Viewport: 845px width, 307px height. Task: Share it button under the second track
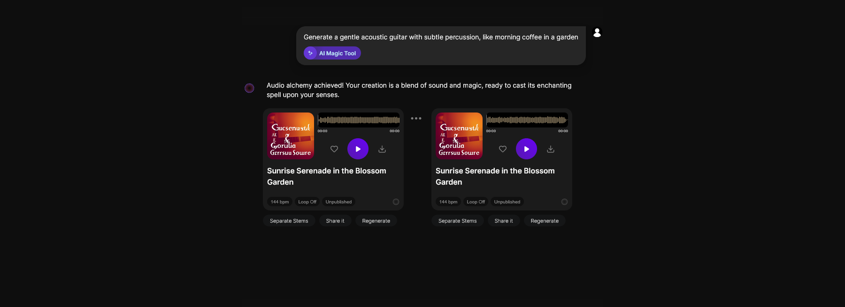pyautogui.click(x=504, y=221)
